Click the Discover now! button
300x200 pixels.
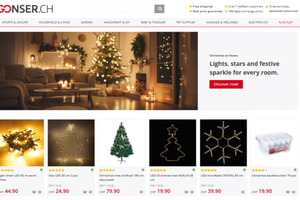coord(226,84)
